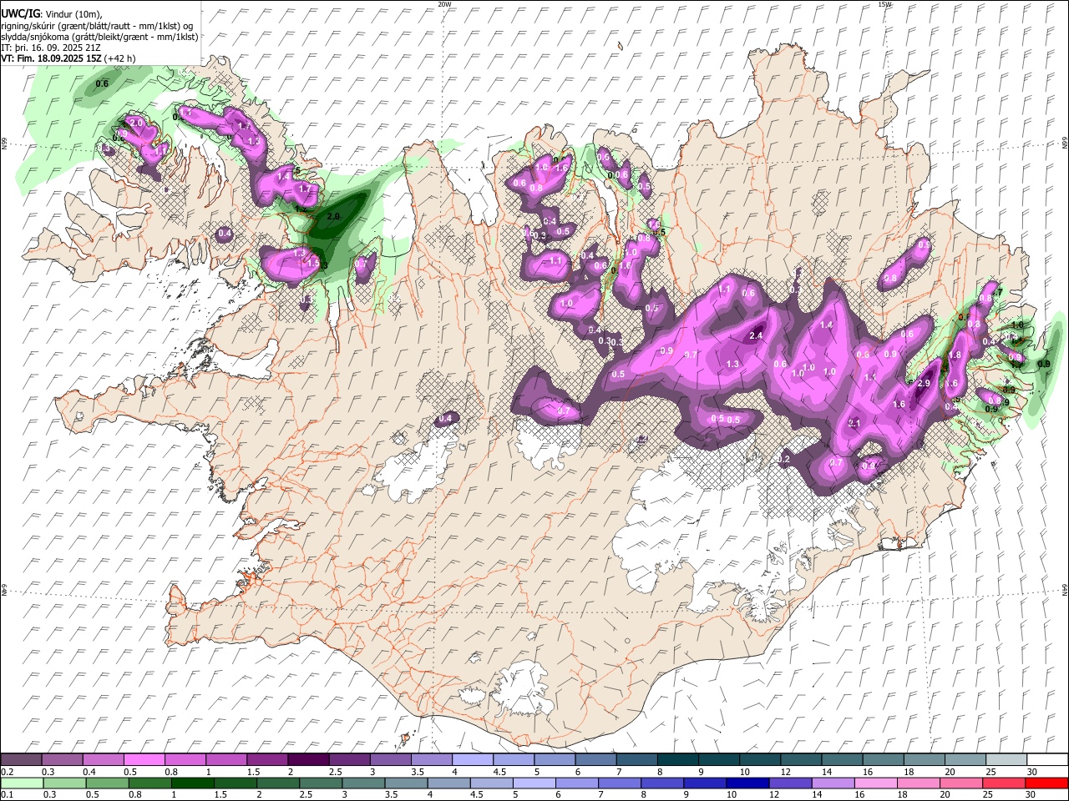Select the darkest green rain swatch at 1

193,783
